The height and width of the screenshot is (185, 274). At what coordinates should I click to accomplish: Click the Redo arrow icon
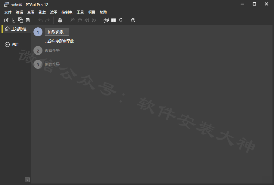tap(48, 20)
